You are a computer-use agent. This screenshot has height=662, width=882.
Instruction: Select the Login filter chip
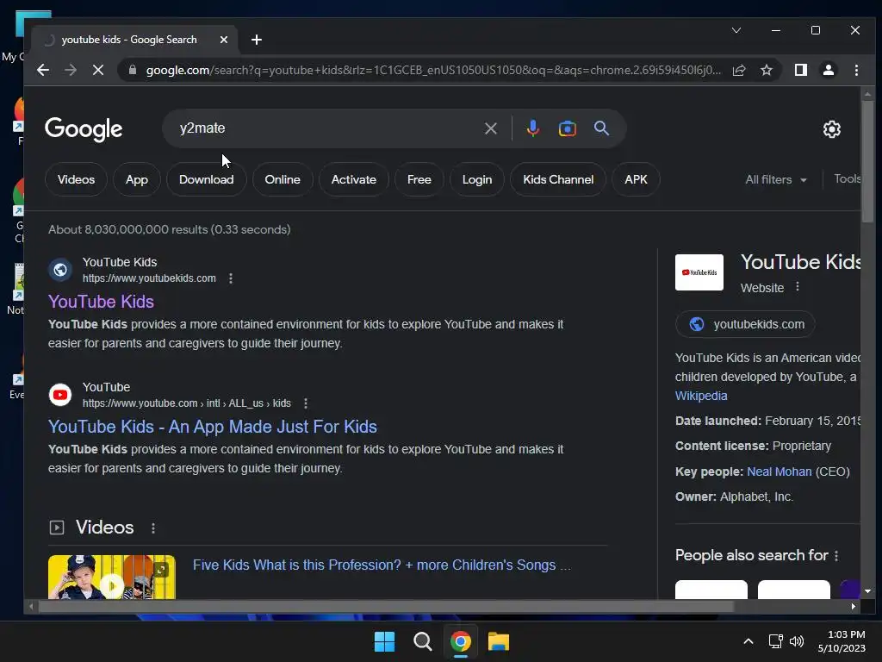click(x=477, y=179)
